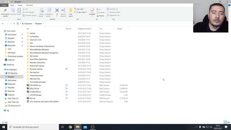Open the Windows Start menu

(x=4, y=127)
